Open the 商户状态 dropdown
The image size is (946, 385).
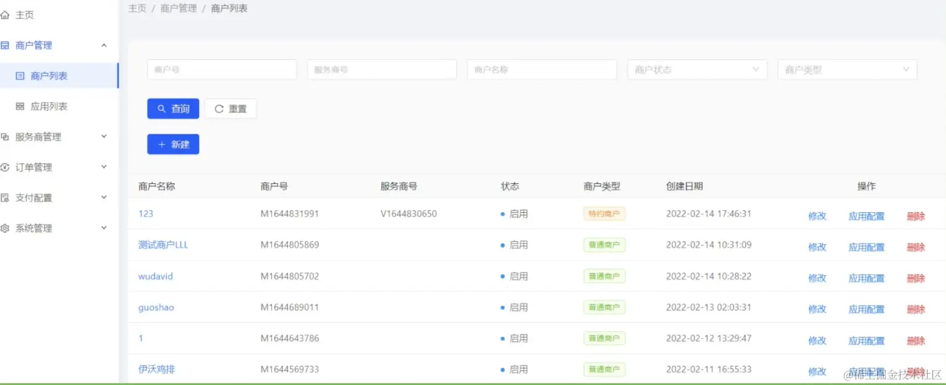coord(697,70)
